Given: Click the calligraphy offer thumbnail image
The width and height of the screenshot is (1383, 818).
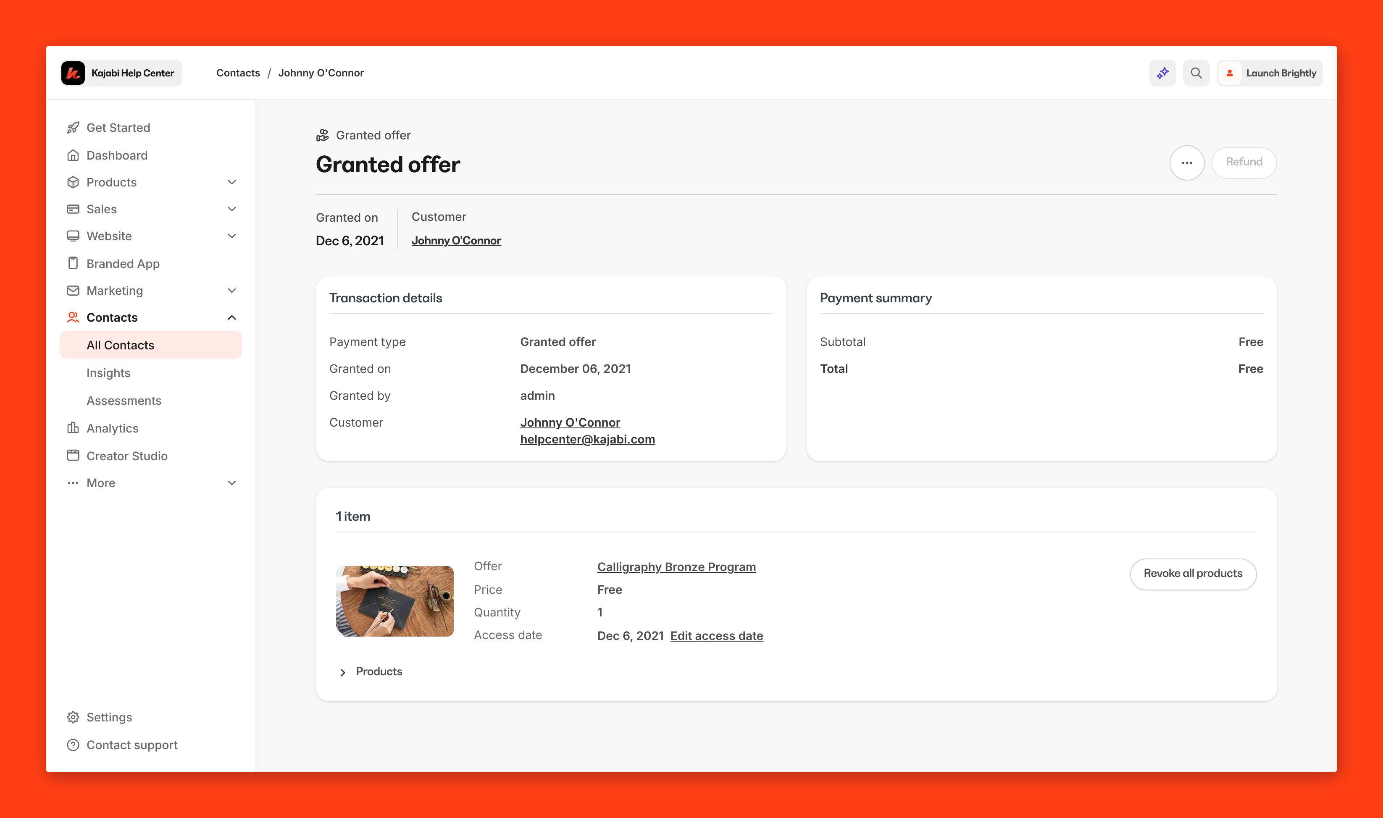Looking at the screenshot, I should tap(395, 601).
